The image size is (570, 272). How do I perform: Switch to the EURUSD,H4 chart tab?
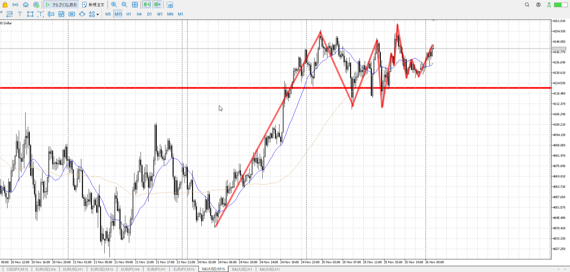coord(45,269)
